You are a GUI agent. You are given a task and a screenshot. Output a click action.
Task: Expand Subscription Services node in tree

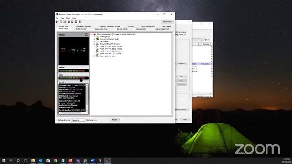(94, 56)
